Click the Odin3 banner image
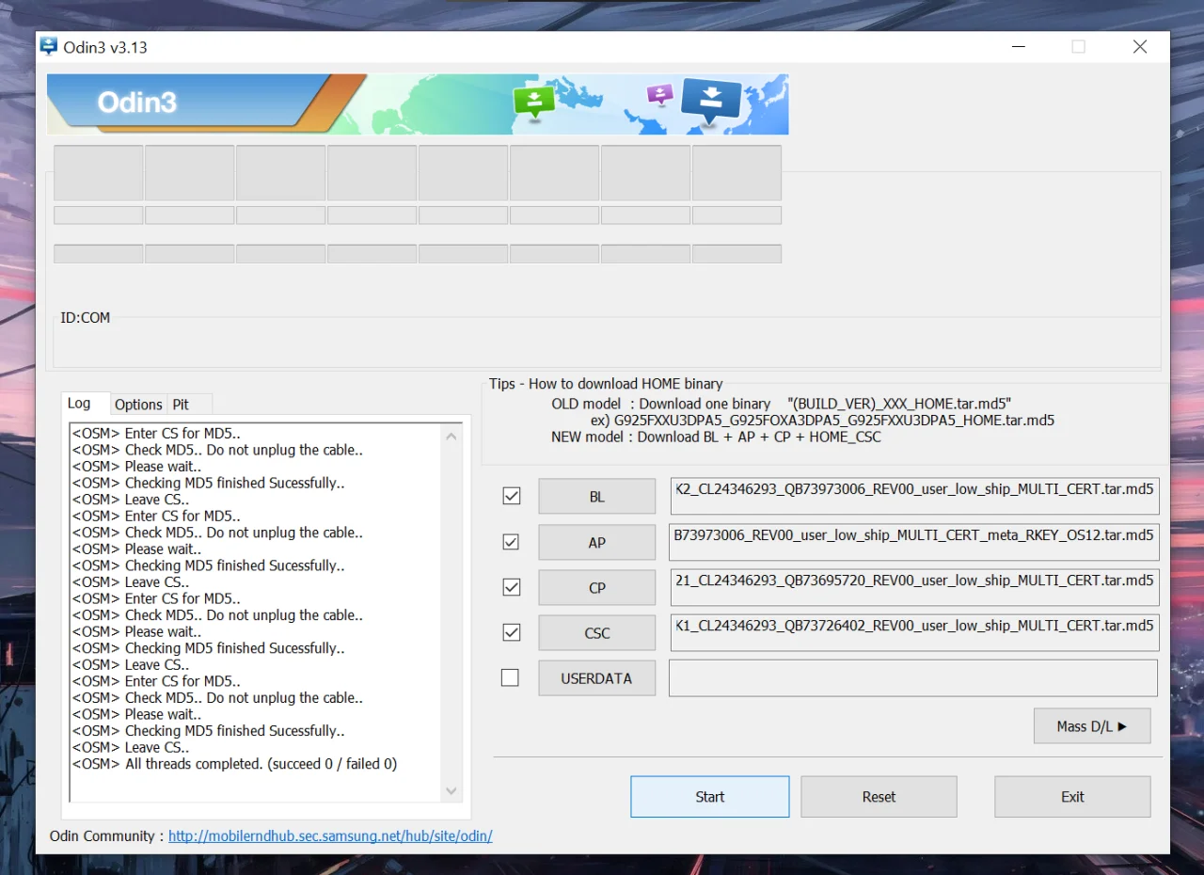This screenshot has height=875, width=1204. (x=418, y=104)
